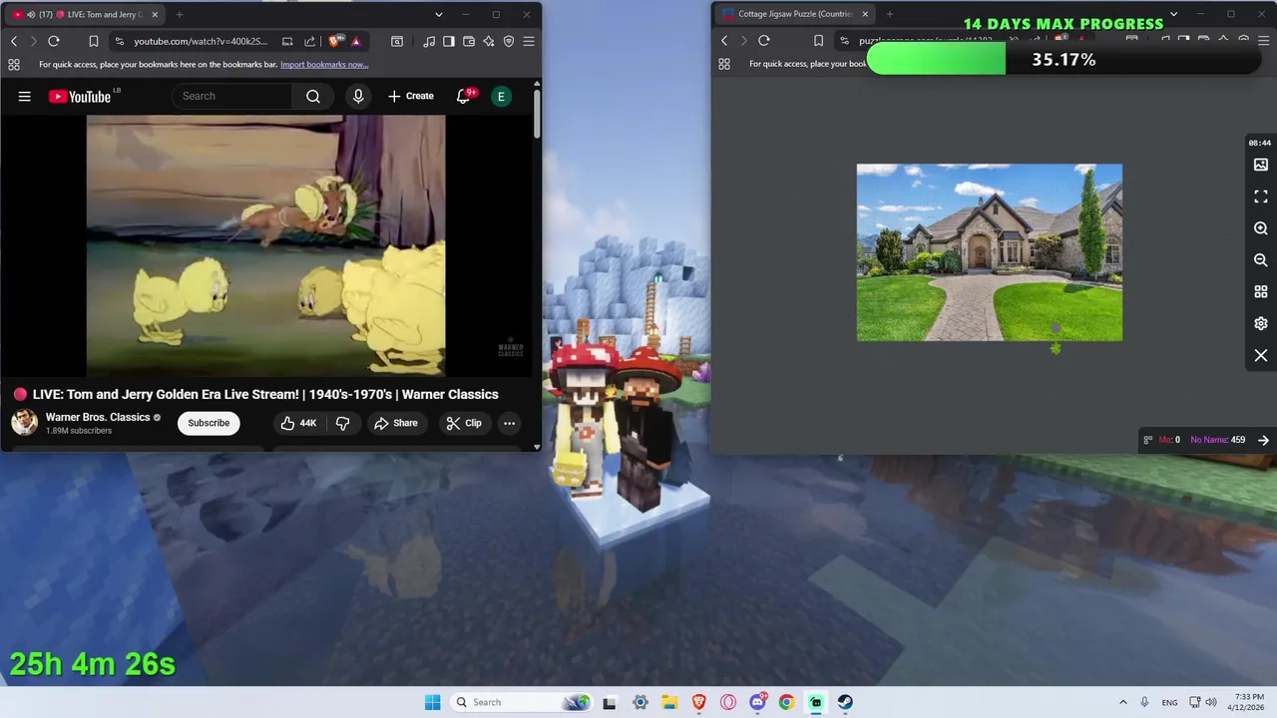This screenshot has height=718, width=1277.
Task: Go back in the YouTube browser window
Action: coord(14,41)
